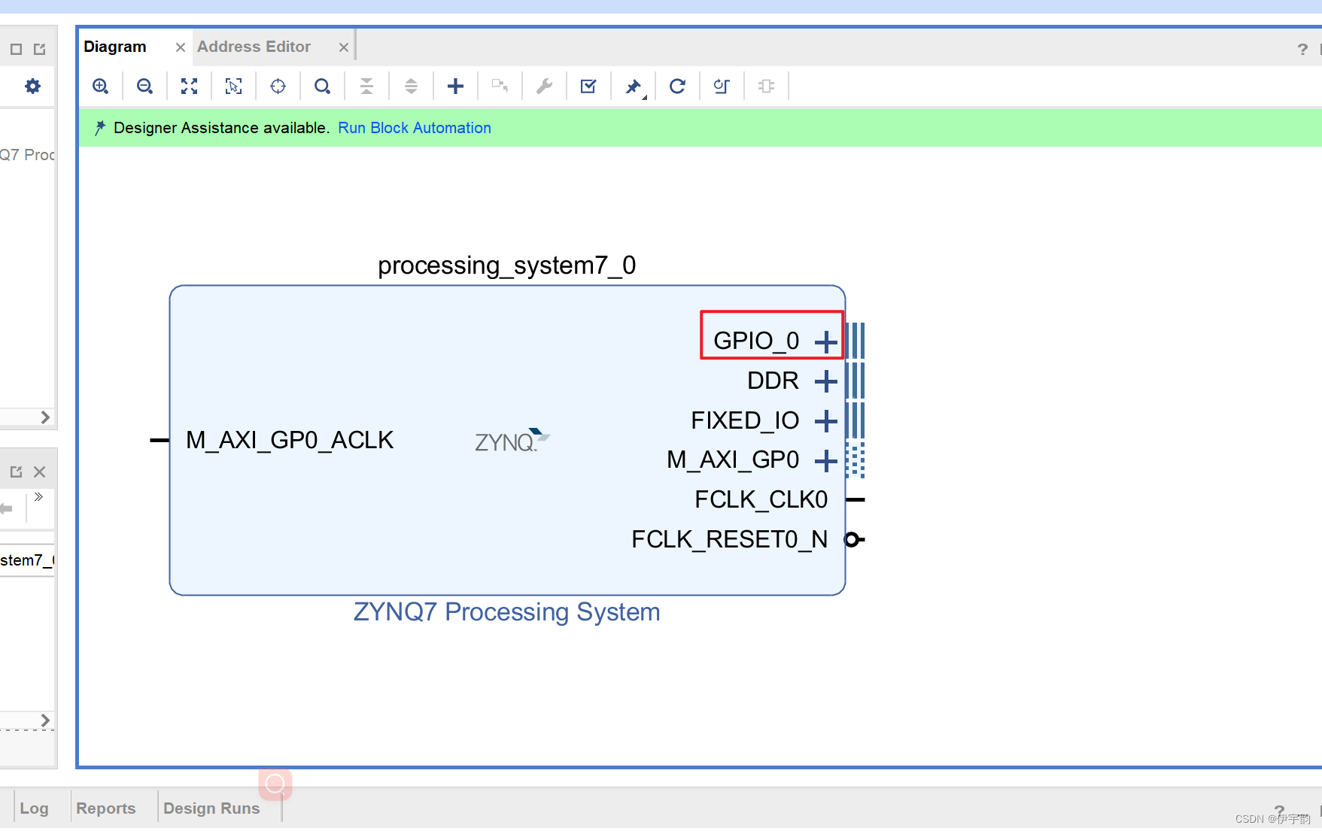Click the ZYNQ logo in block

[x=512, y=440]
